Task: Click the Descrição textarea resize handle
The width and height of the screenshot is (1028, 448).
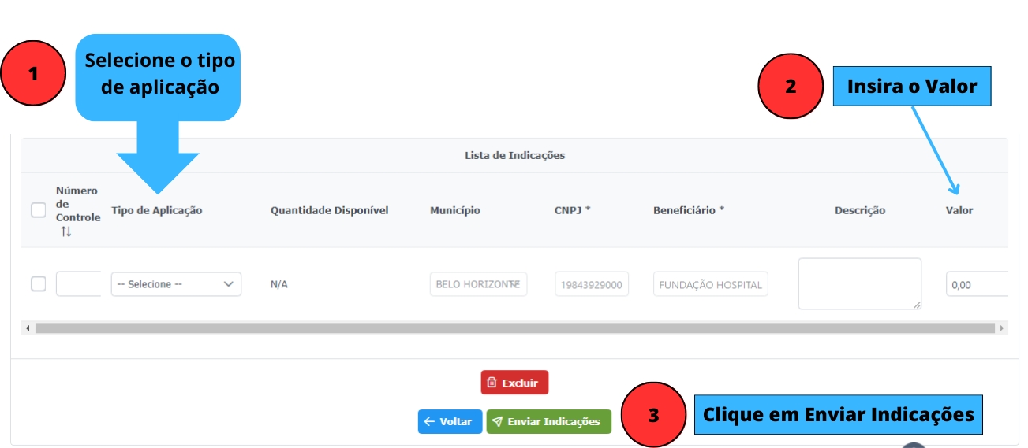Action: coord(916,305)
